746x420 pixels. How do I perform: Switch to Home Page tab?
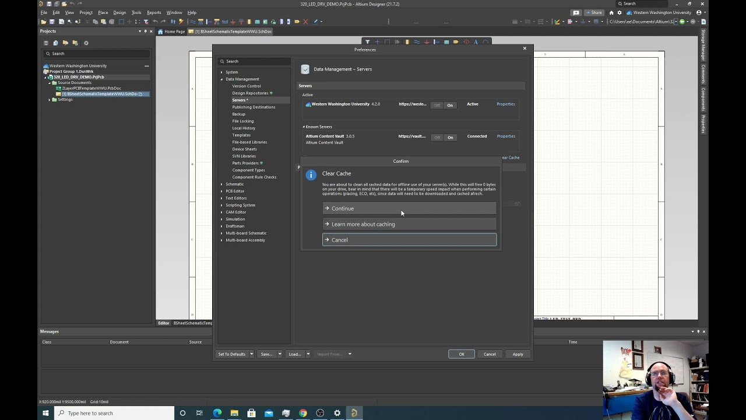pos(171,32)
